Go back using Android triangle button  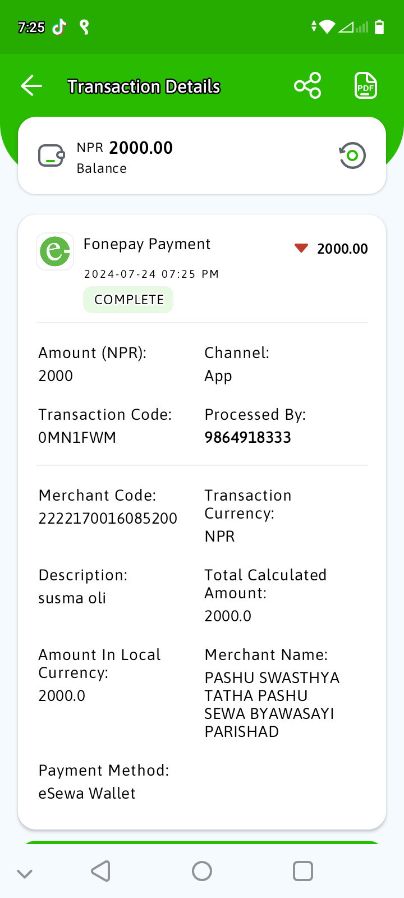tap(101, 871)
